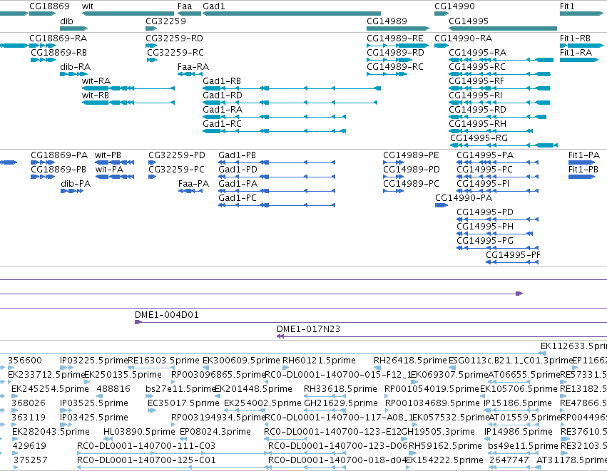Viewport: 607px width, 471px height.
Task: Select transcript Gad1-RA
Action: 274,117
